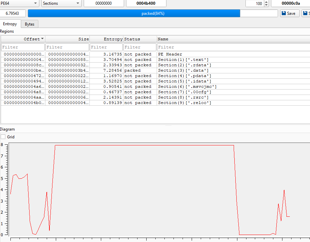Click the floppy disk icon on Save
This screenshot has width=310, height=242.
click(284, 13)
